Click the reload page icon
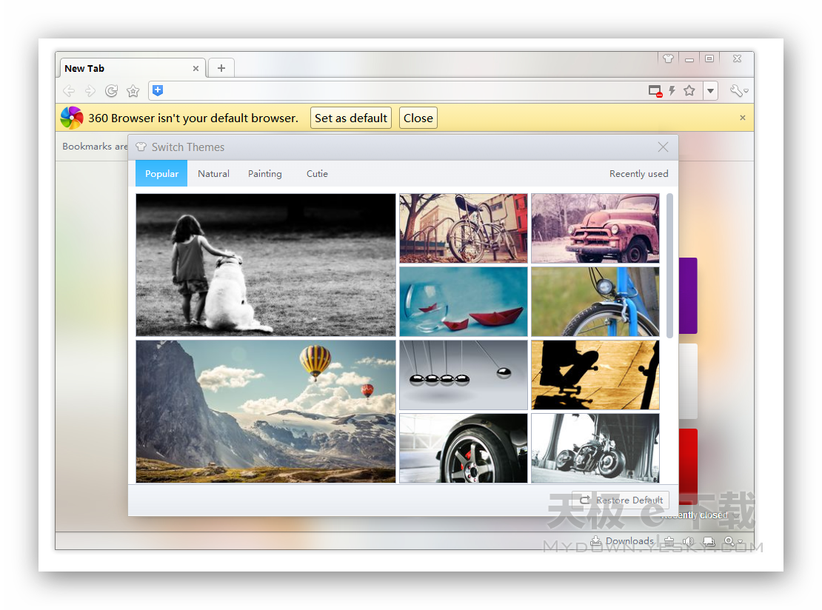 click(x=111, y=91)
